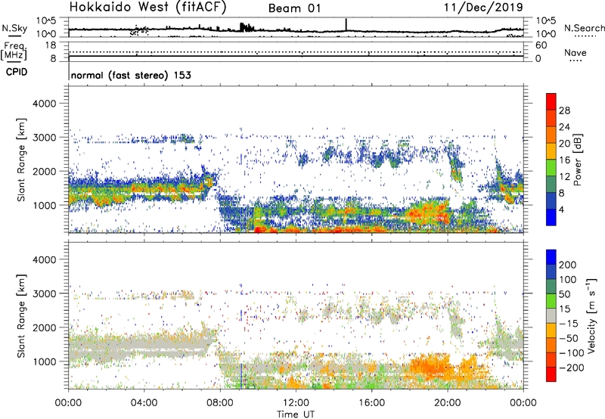Click the solid line sample below N.Sky
The image size is (605, 419).
pos(14,36)
